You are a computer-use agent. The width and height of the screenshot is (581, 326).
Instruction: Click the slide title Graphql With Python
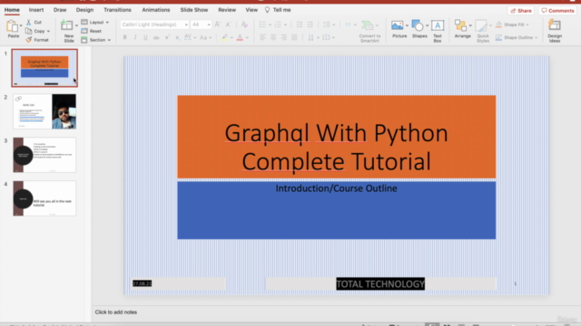[x=336, y=133]
